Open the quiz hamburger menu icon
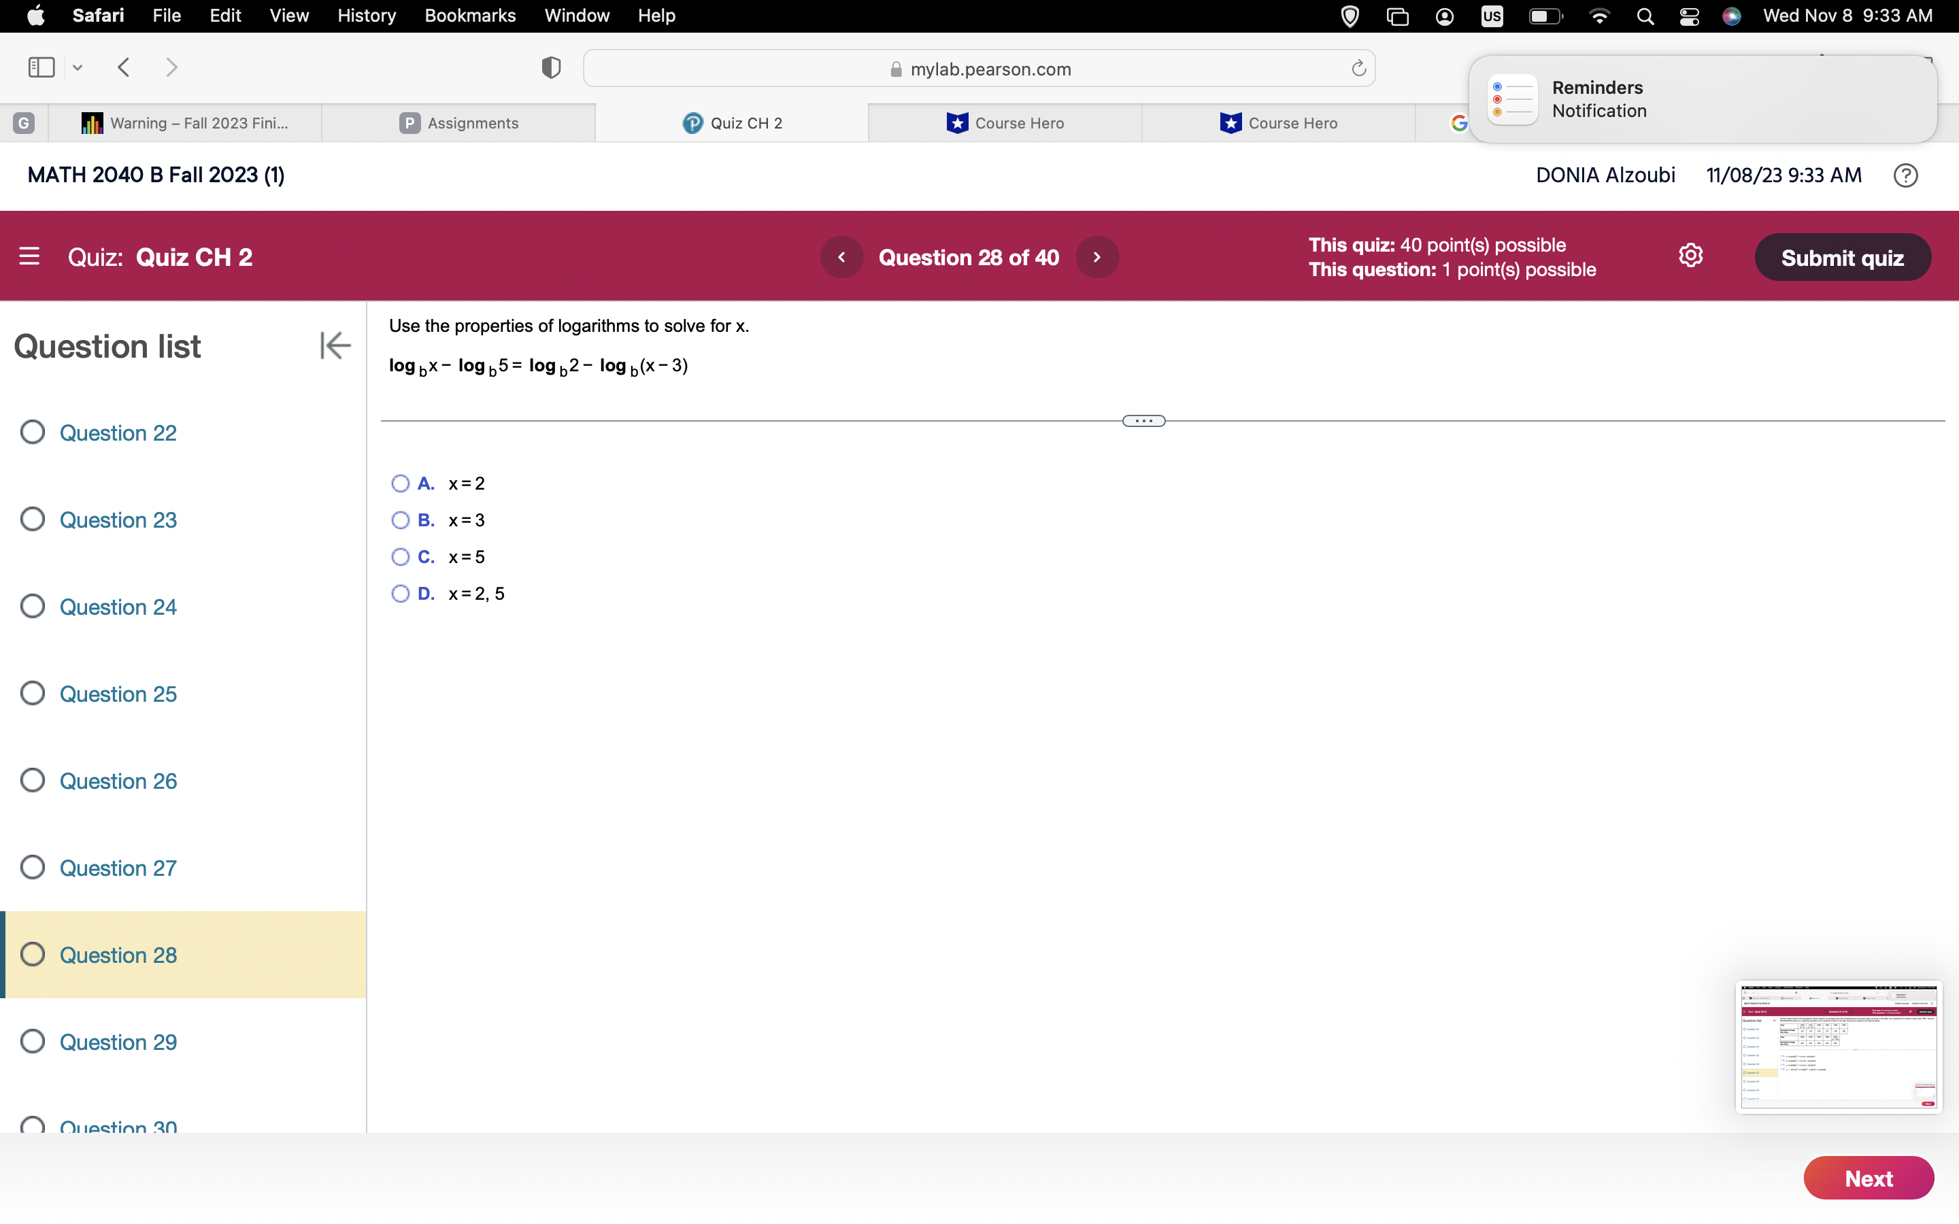The height and width of the screenshot is (1224, 1959). click(29, 256)
